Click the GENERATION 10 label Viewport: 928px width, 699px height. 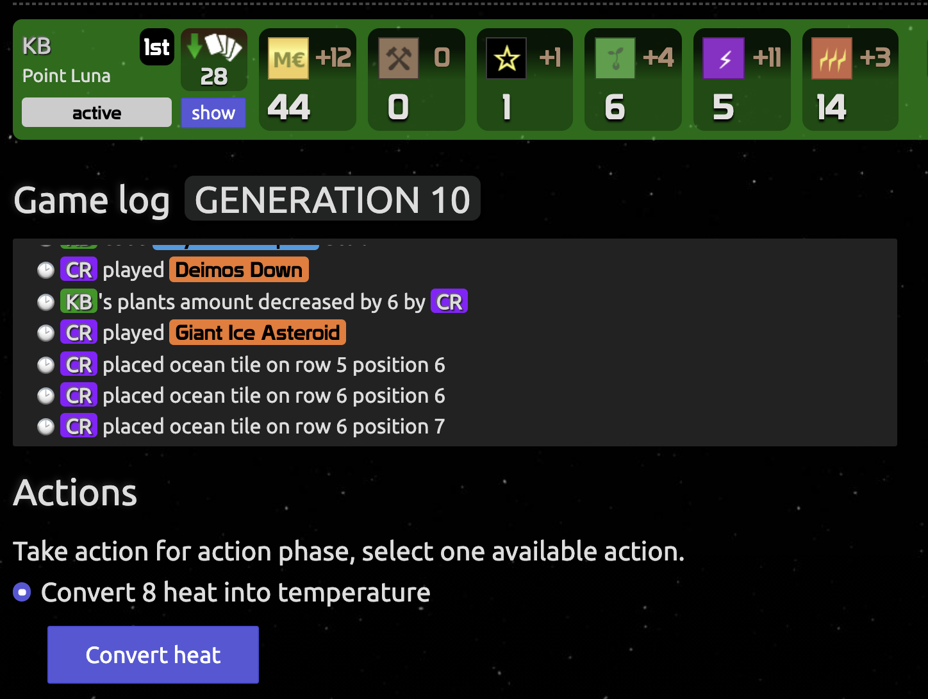[x=333, y=199]
